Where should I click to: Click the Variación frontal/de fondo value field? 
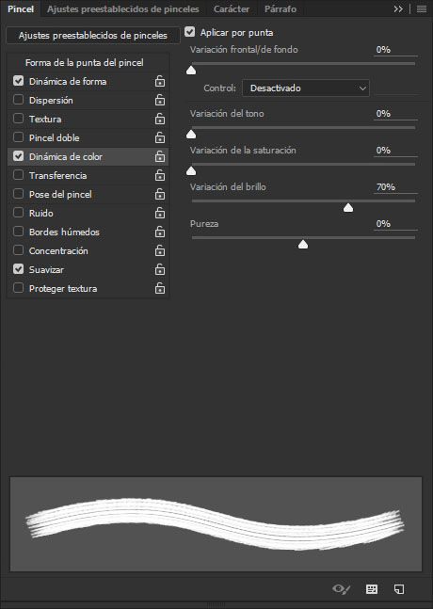click(x=395, y=50)
